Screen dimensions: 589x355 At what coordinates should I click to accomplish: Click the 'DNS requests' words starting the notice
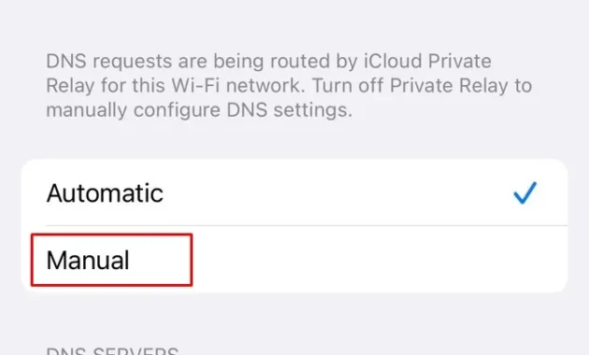109,61
